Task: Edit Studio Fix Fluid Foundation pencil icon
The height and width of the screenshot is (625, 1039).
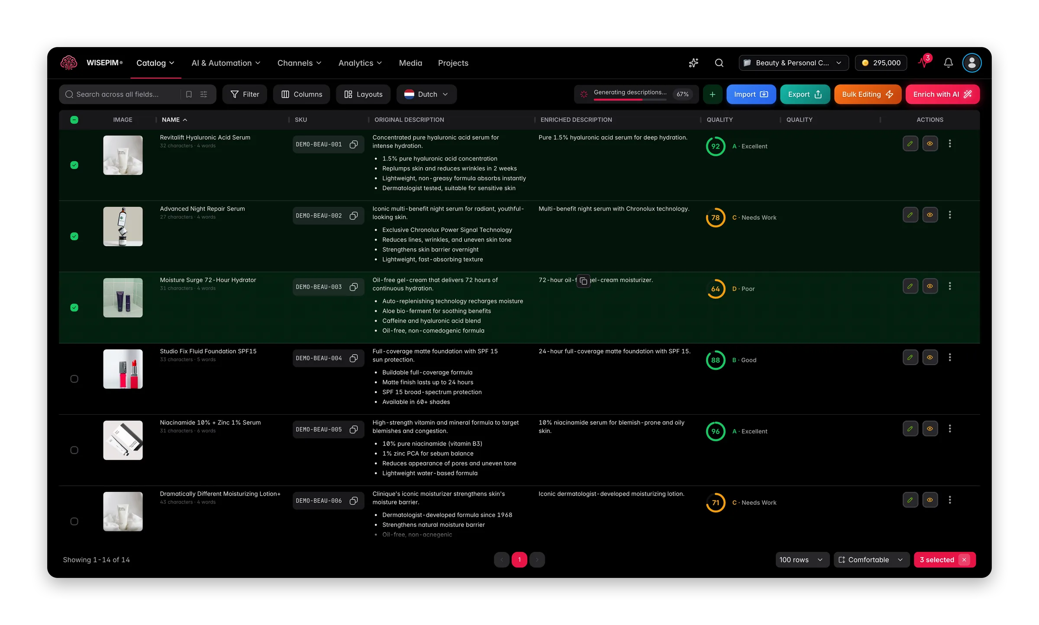Action: pos(910,358)
